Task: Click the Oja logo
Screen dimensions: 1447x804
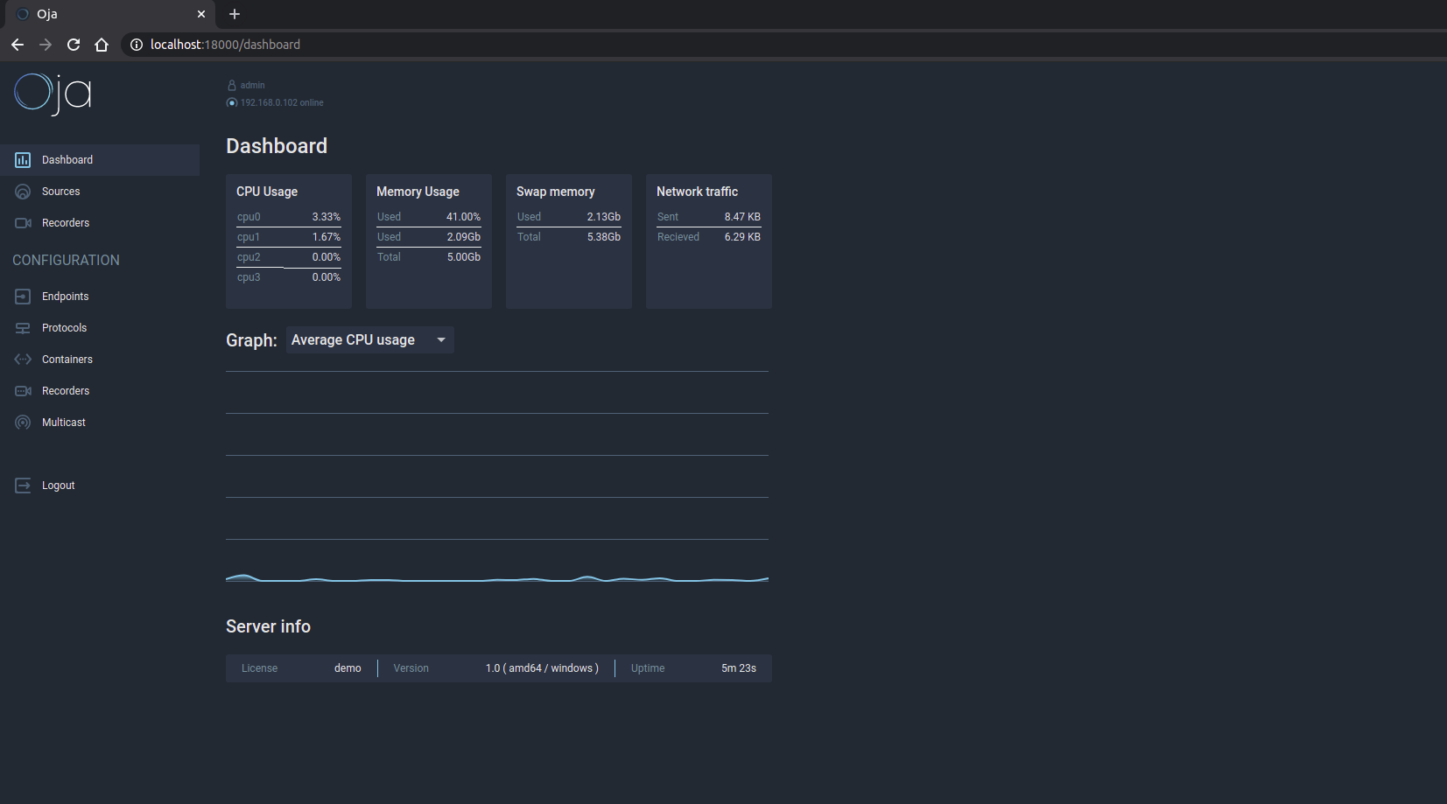Action: coord(53,94)
